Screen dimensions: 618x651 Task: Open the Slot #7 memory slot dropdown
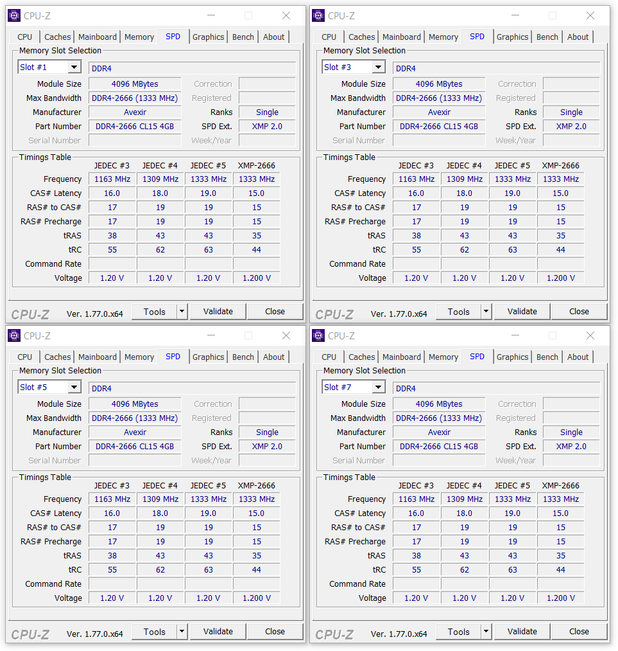[x=378, y=387]
